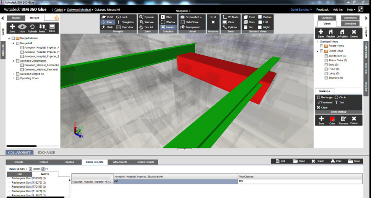Click See All zoom
Screen dimensions: 371x198
click(x=146, y=27)
